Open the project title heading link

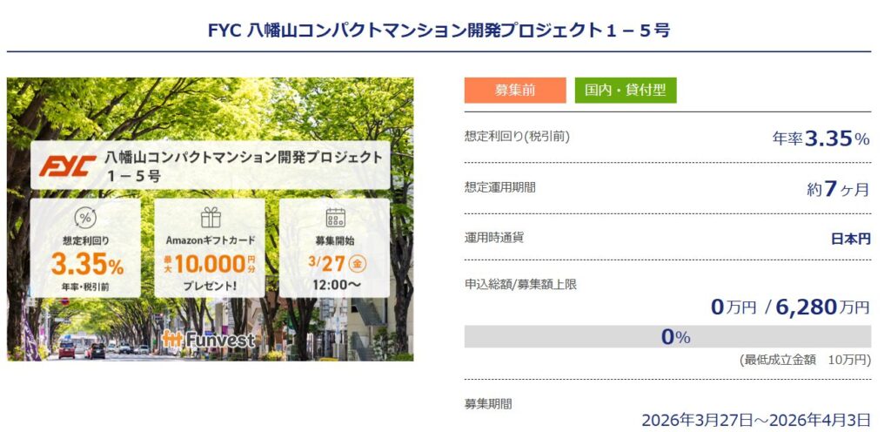[439, 30]
